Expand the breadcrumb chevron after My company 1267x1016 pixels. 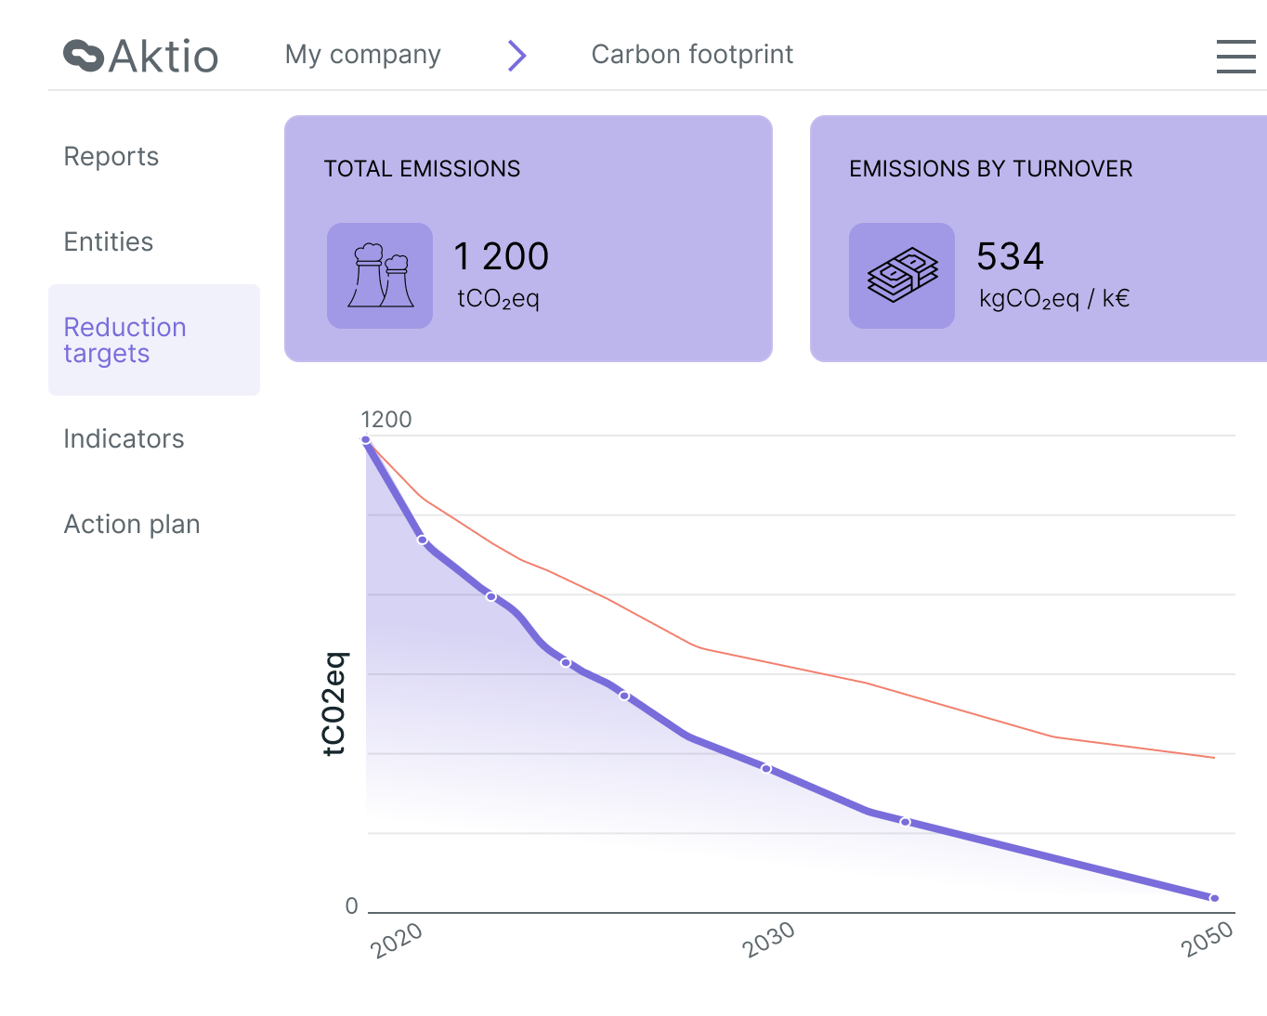[x=516, y=56]
